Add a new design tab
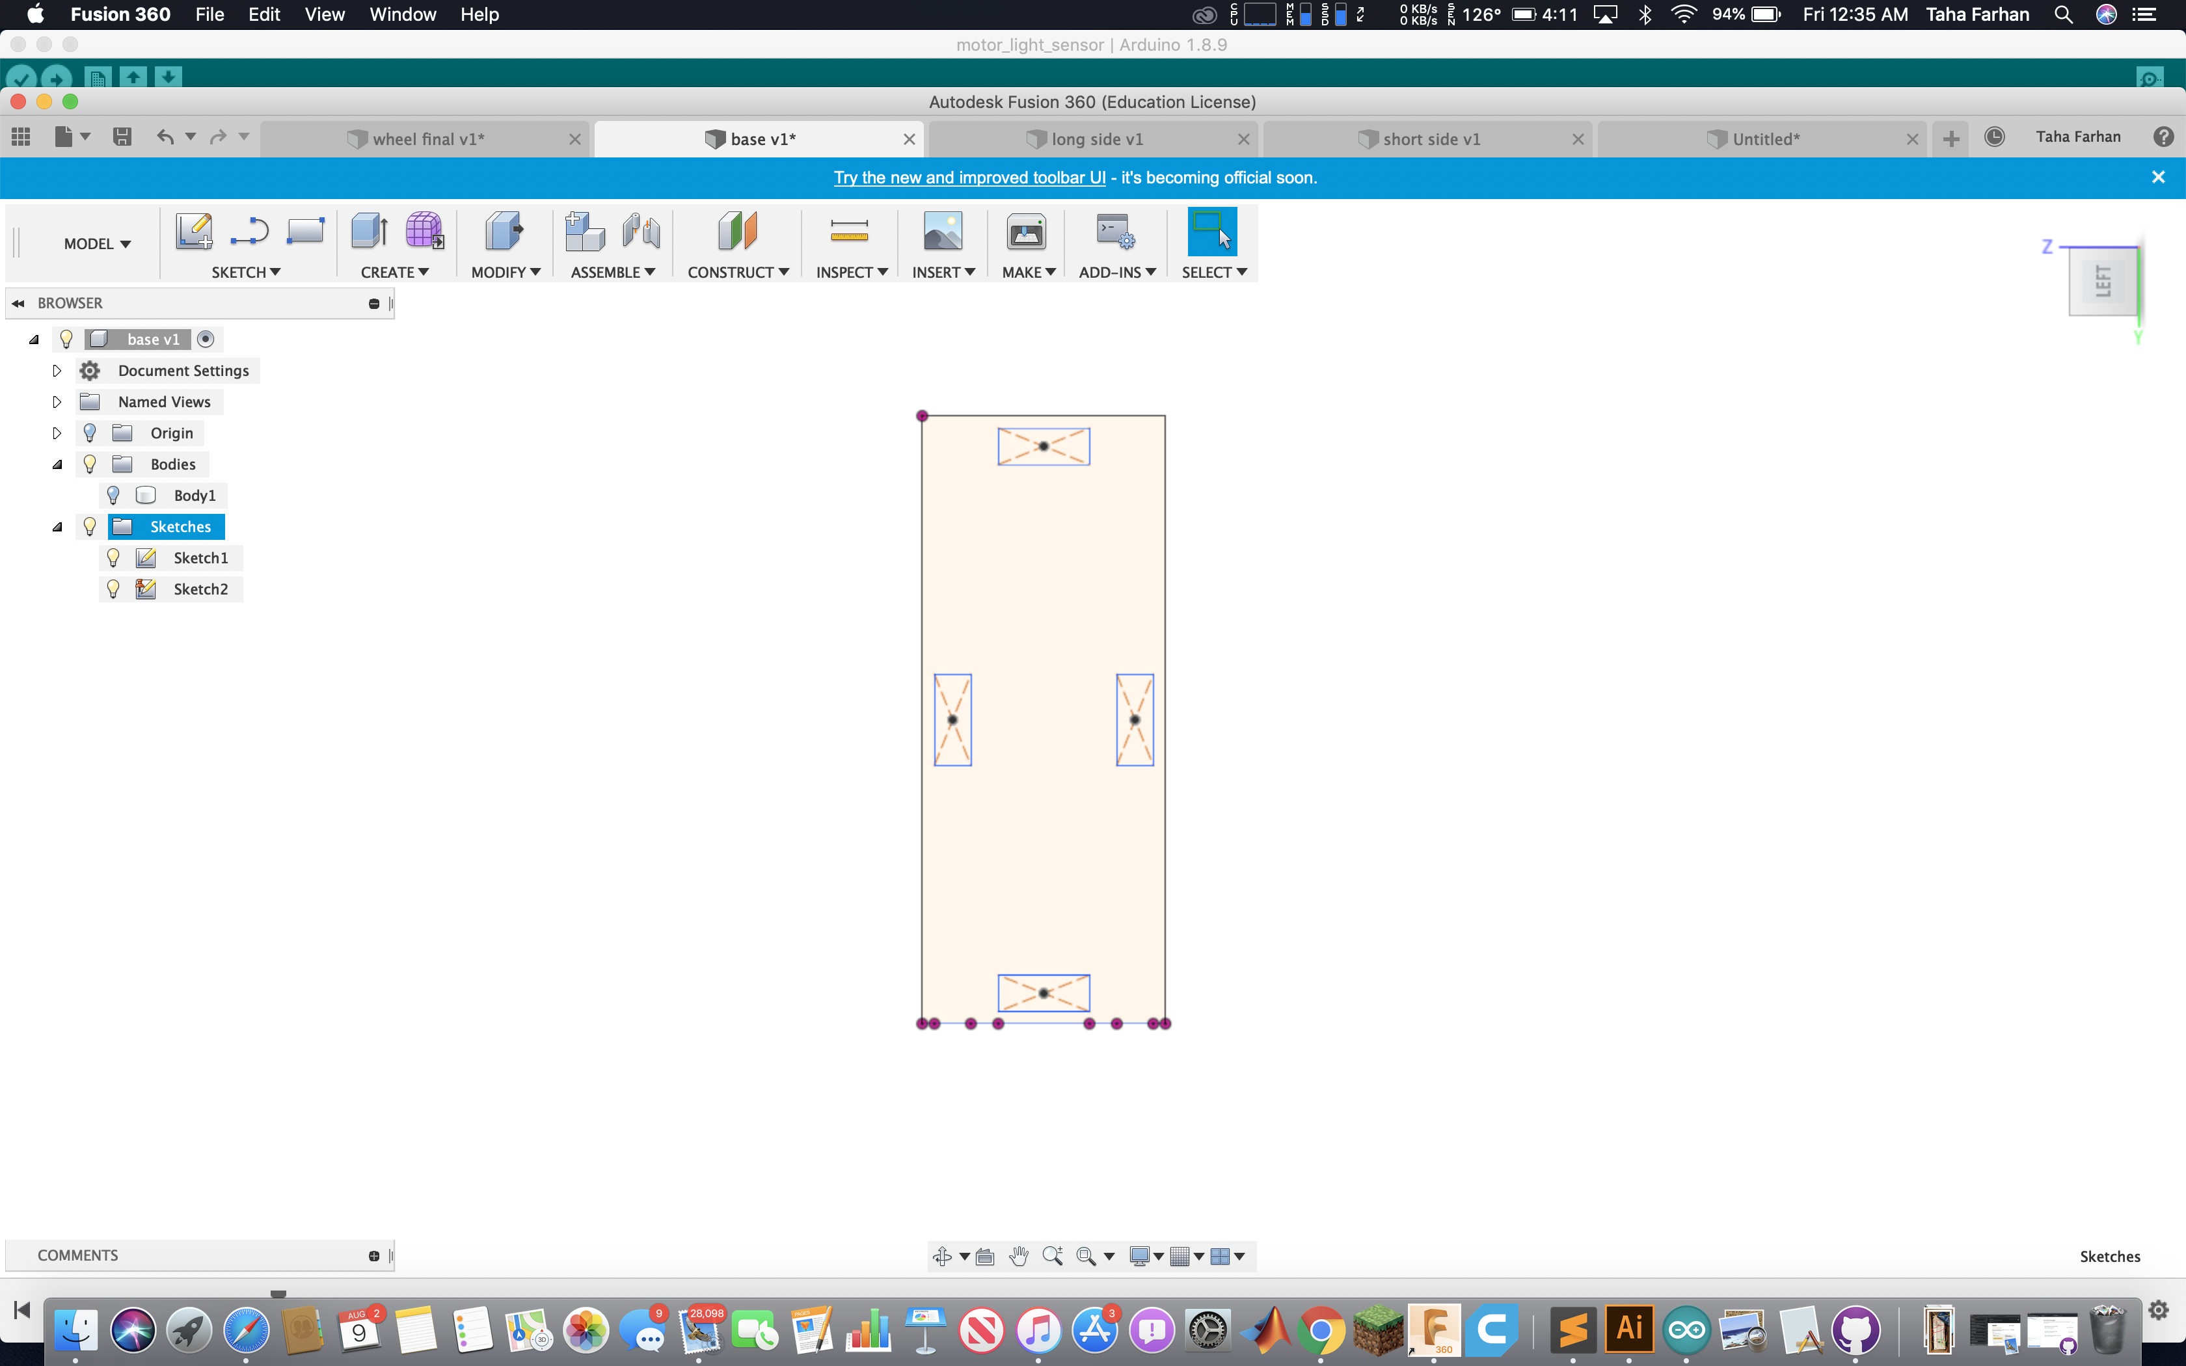 point(1951,138)
